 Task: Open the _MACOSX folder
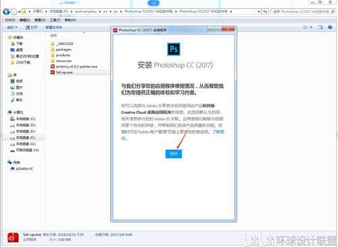(x=64, y=43)
